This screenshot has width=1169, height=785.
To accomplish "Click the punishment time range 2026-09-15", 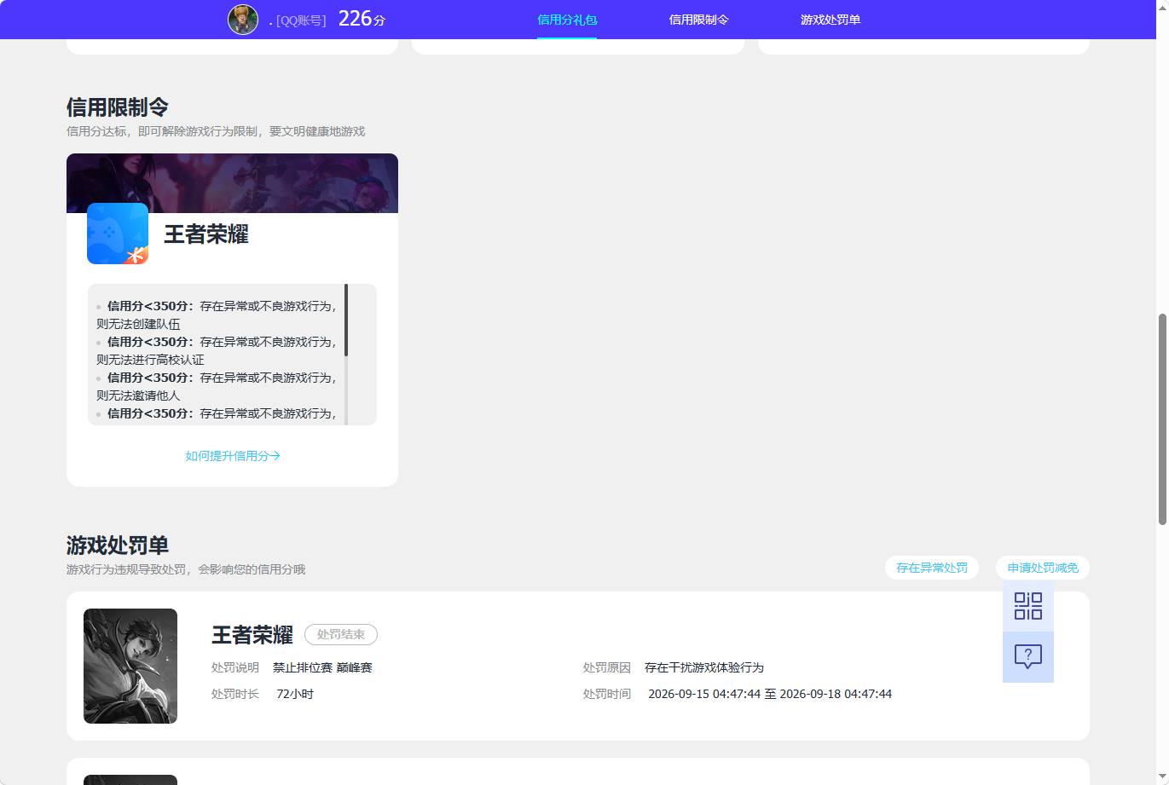I will point(770,694).
